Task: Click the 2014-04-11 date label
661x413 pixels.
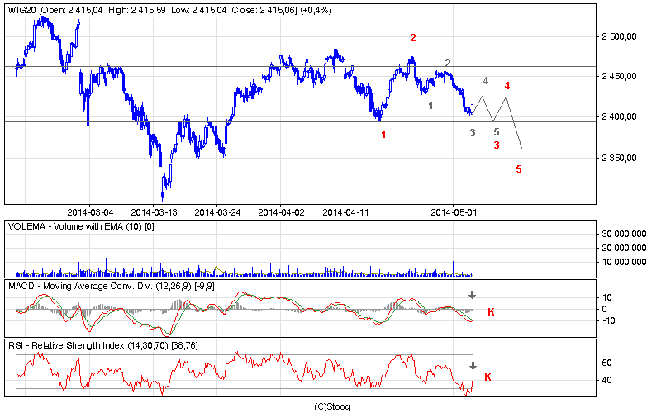Action: coord(345,212)
